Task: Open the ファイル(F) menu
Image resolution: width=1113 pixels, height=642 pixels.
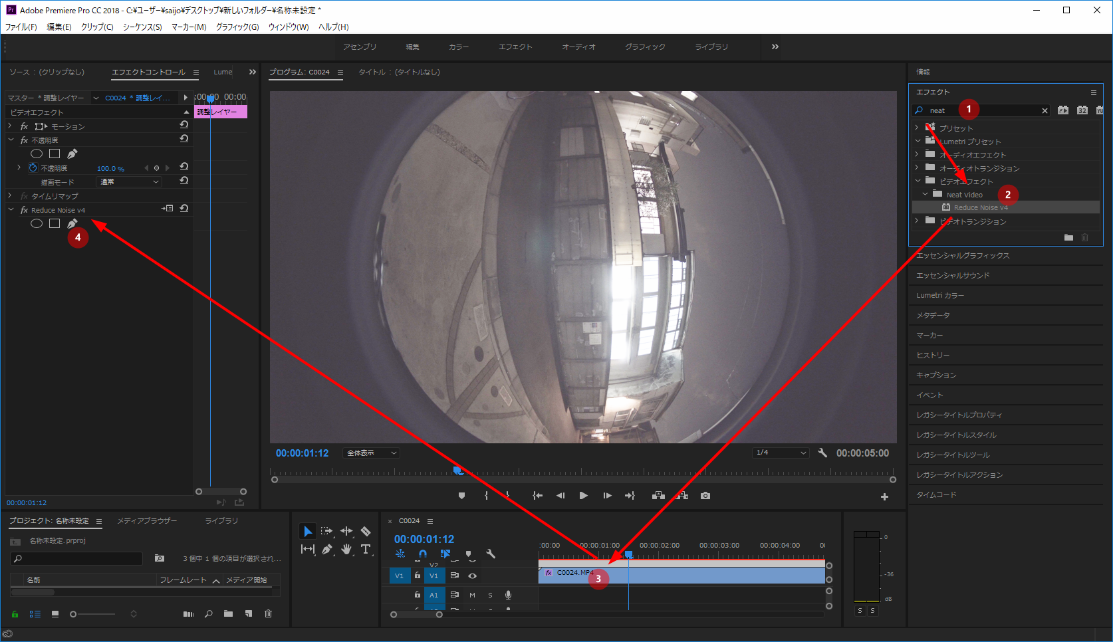Action: pos(21,27)
